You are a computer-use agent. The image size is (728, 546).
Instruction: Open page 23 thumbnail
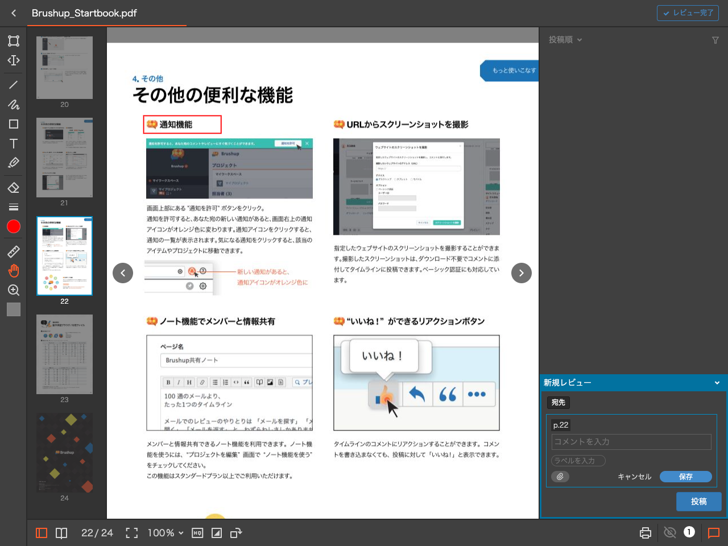tap(64, 354)
